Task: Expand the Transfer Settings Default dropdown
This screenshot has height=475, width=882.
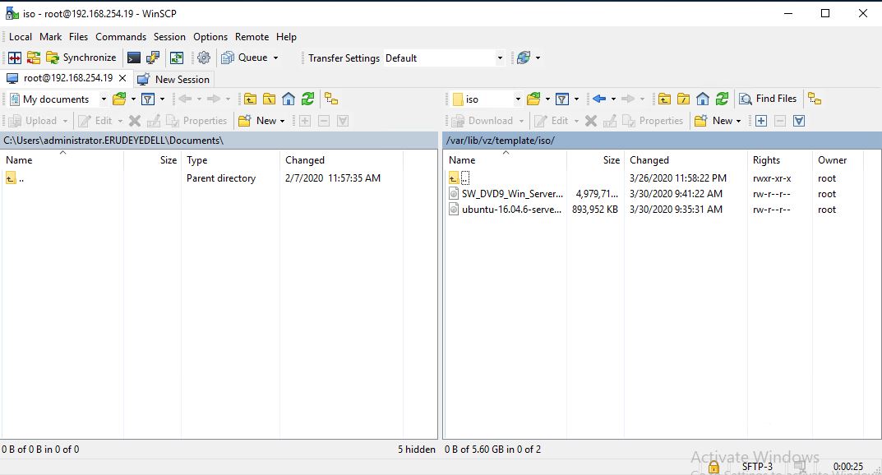Action: tap(499, 58)
